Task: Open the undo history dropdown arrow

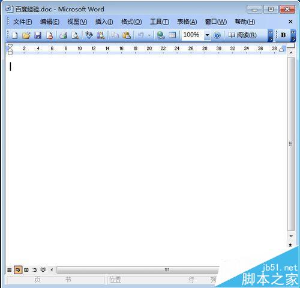Action: tap(149, 35)
